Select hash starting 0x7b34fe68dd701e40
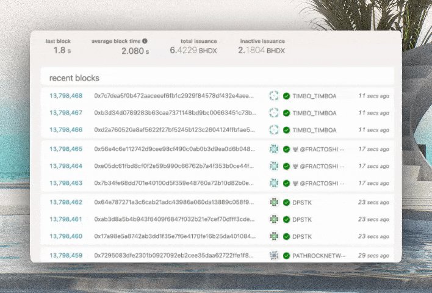The image size is (432, 293). 174,183
